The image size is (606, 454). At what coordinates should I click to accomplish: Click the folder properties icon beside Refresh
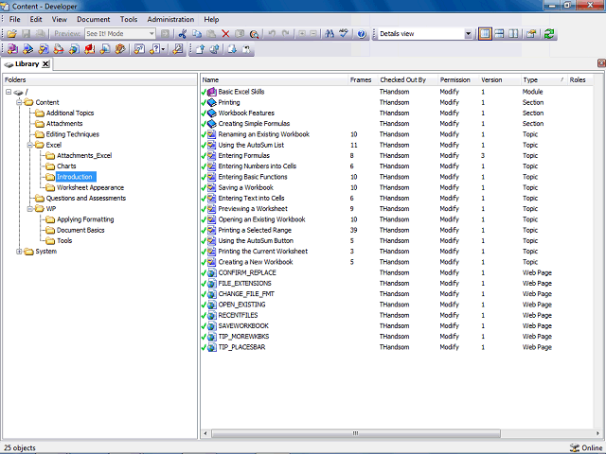click(531, 34)
